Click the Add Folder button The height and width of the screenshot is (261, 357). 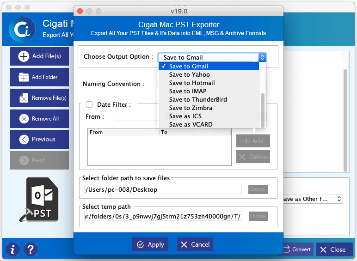click(x=39, y=77)
